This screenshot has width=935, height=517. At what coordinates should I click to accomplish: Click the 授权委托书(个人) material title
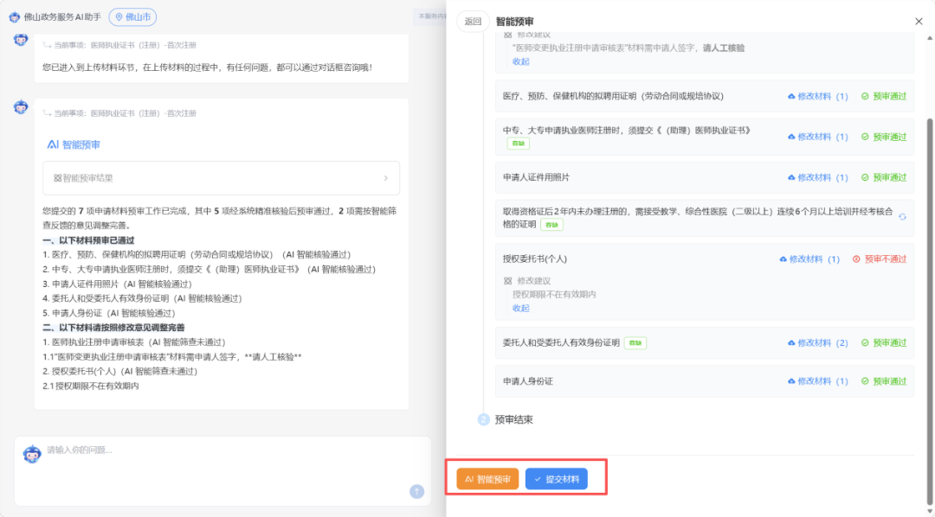(535, 259)
